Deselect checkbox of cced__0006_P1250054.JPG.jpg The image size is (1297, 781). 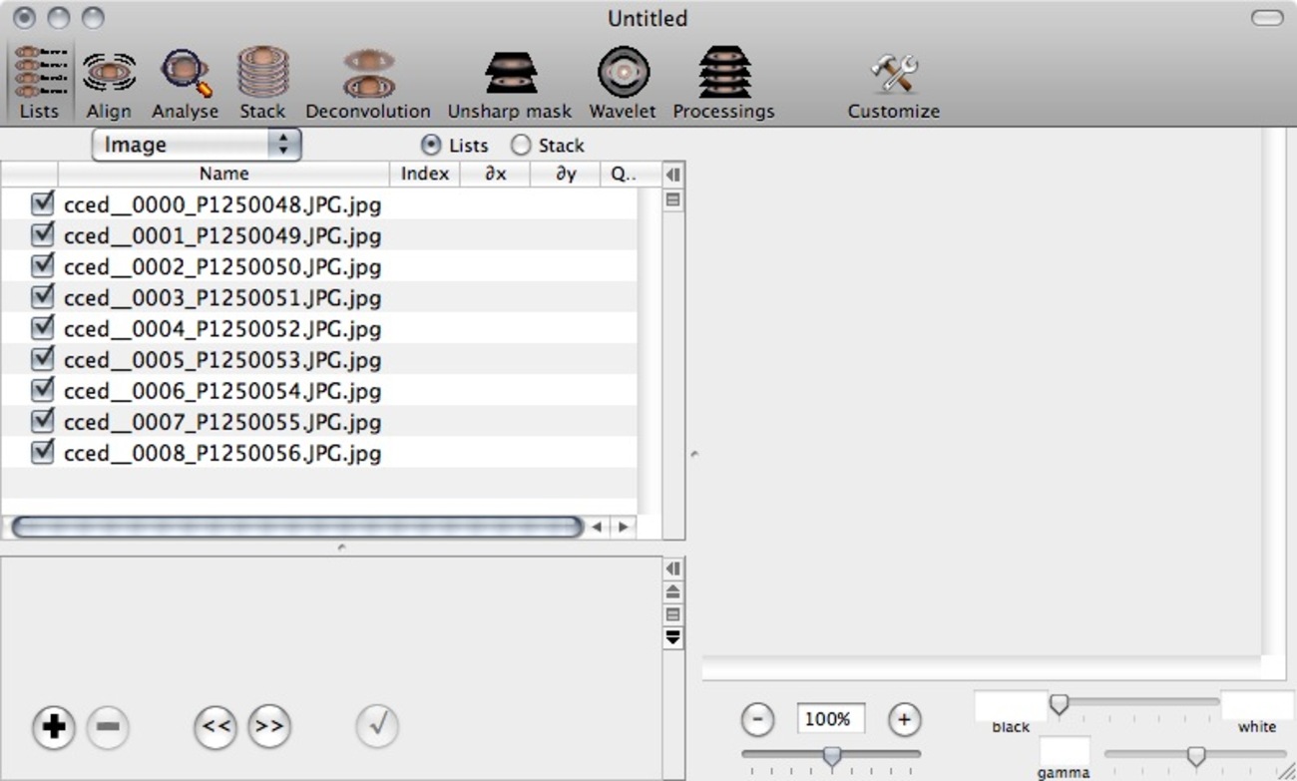click(42, 390)
